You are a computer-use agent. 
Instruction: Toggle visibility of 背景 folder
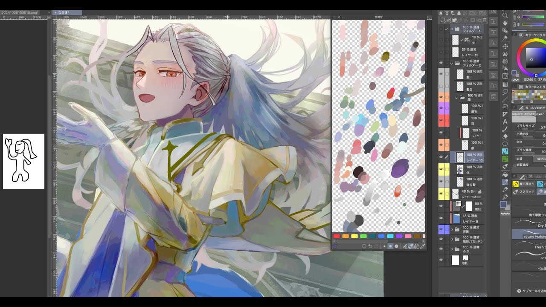[x=441, y=229]
